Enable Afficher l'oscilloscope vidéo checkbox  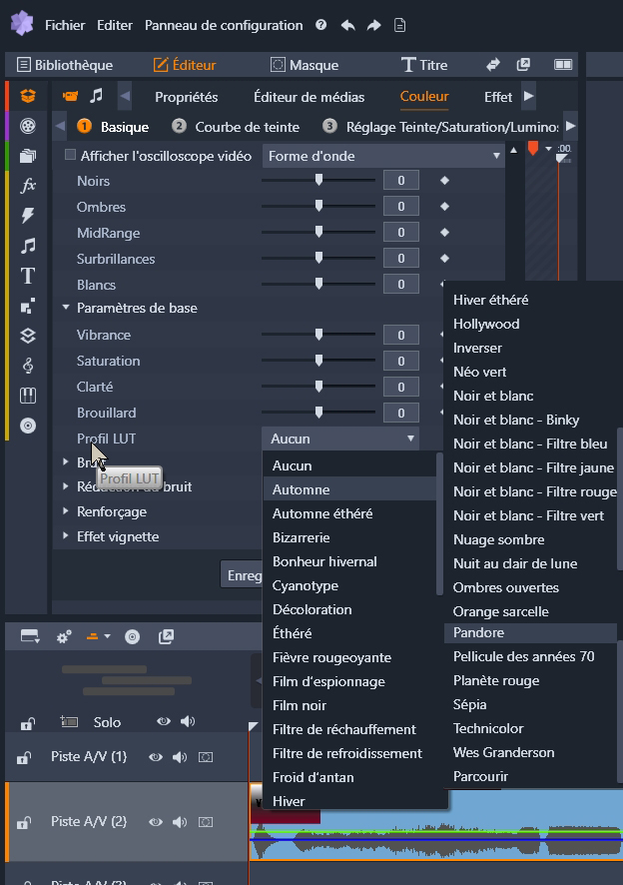(70, 155)
